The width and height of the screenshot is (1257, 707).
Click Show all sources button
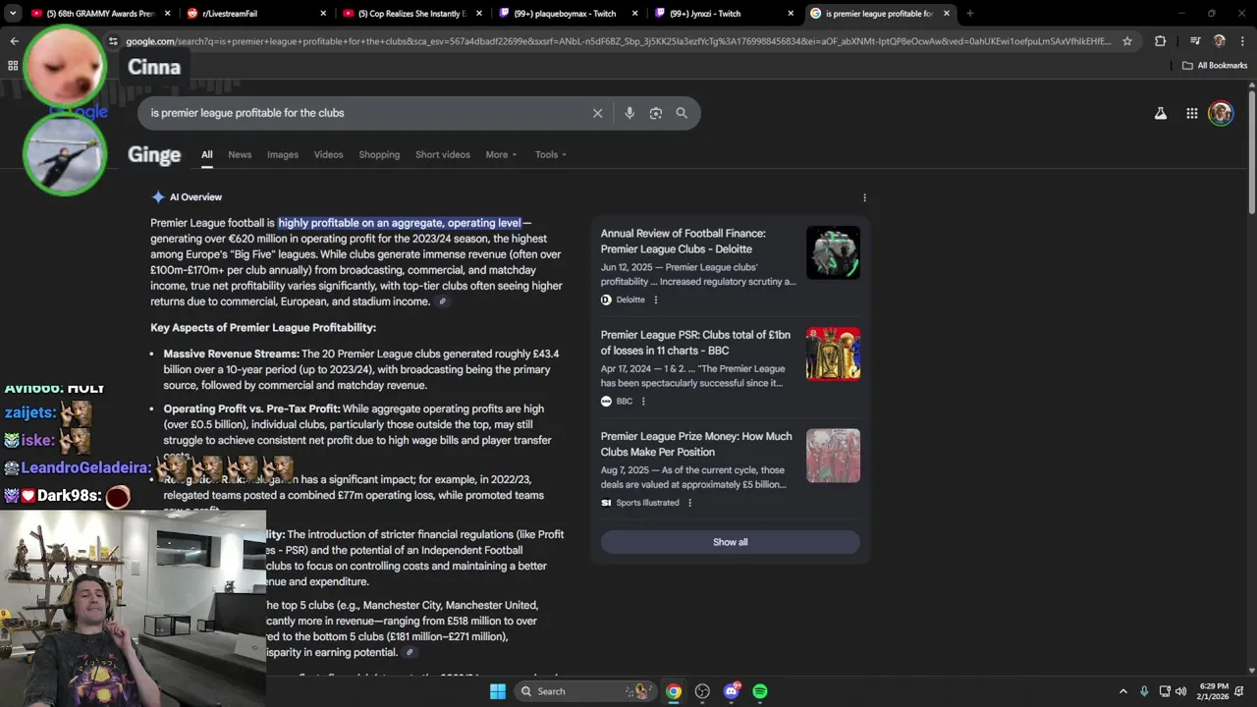[x=730, y=542]
